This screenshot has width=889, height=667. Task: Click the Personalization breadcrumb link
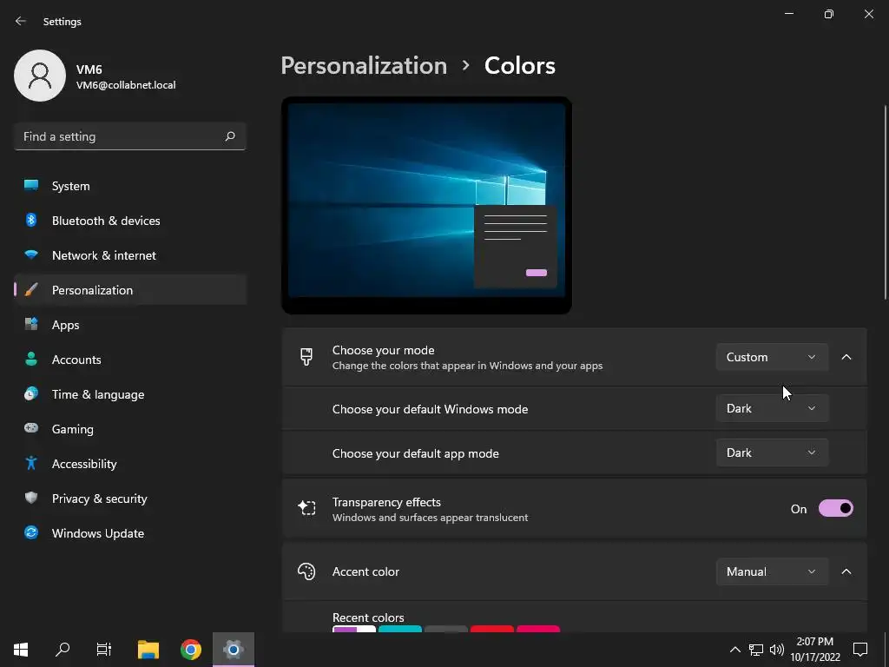(364, 66)
